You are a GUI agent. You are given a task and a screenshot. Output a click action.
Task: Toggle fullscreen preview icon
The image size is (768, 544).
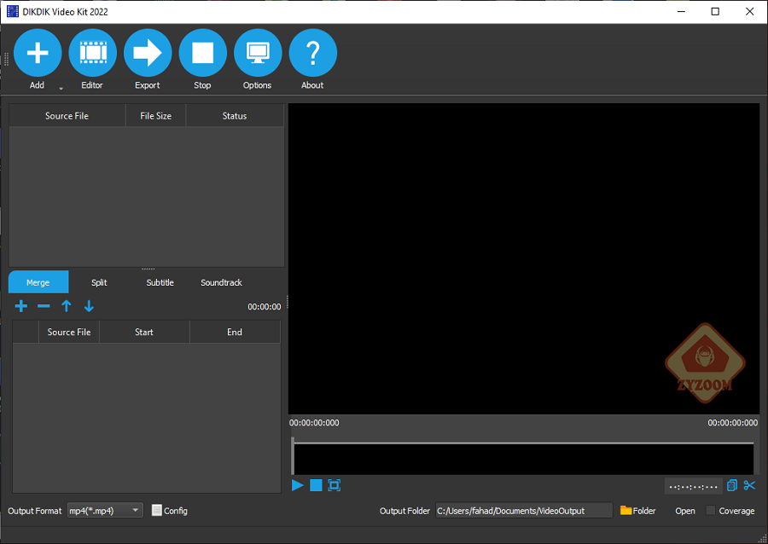tap(334, 485)
